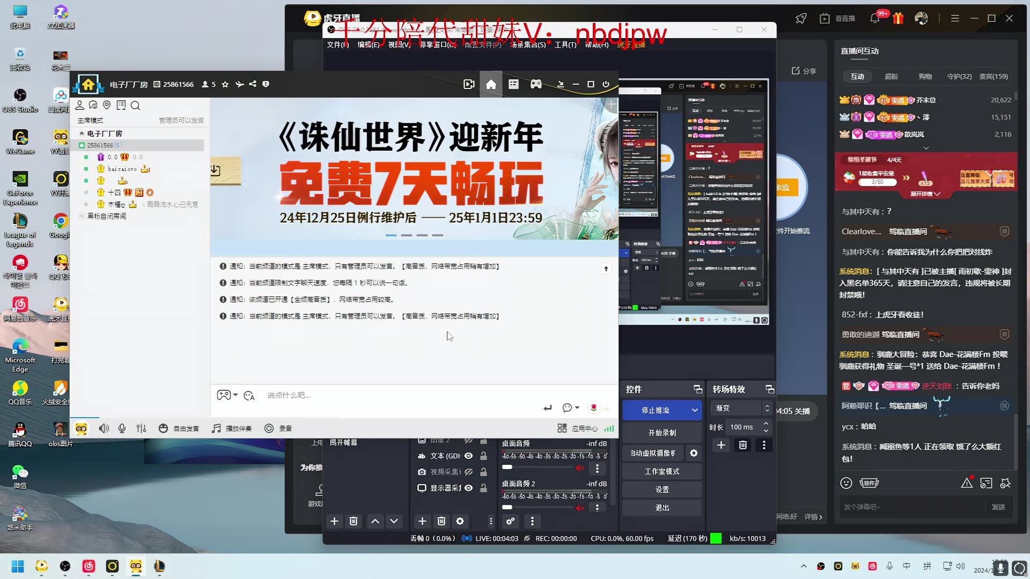Open the list view icon in YY header
1030x579 pixels.
(513, 84)
